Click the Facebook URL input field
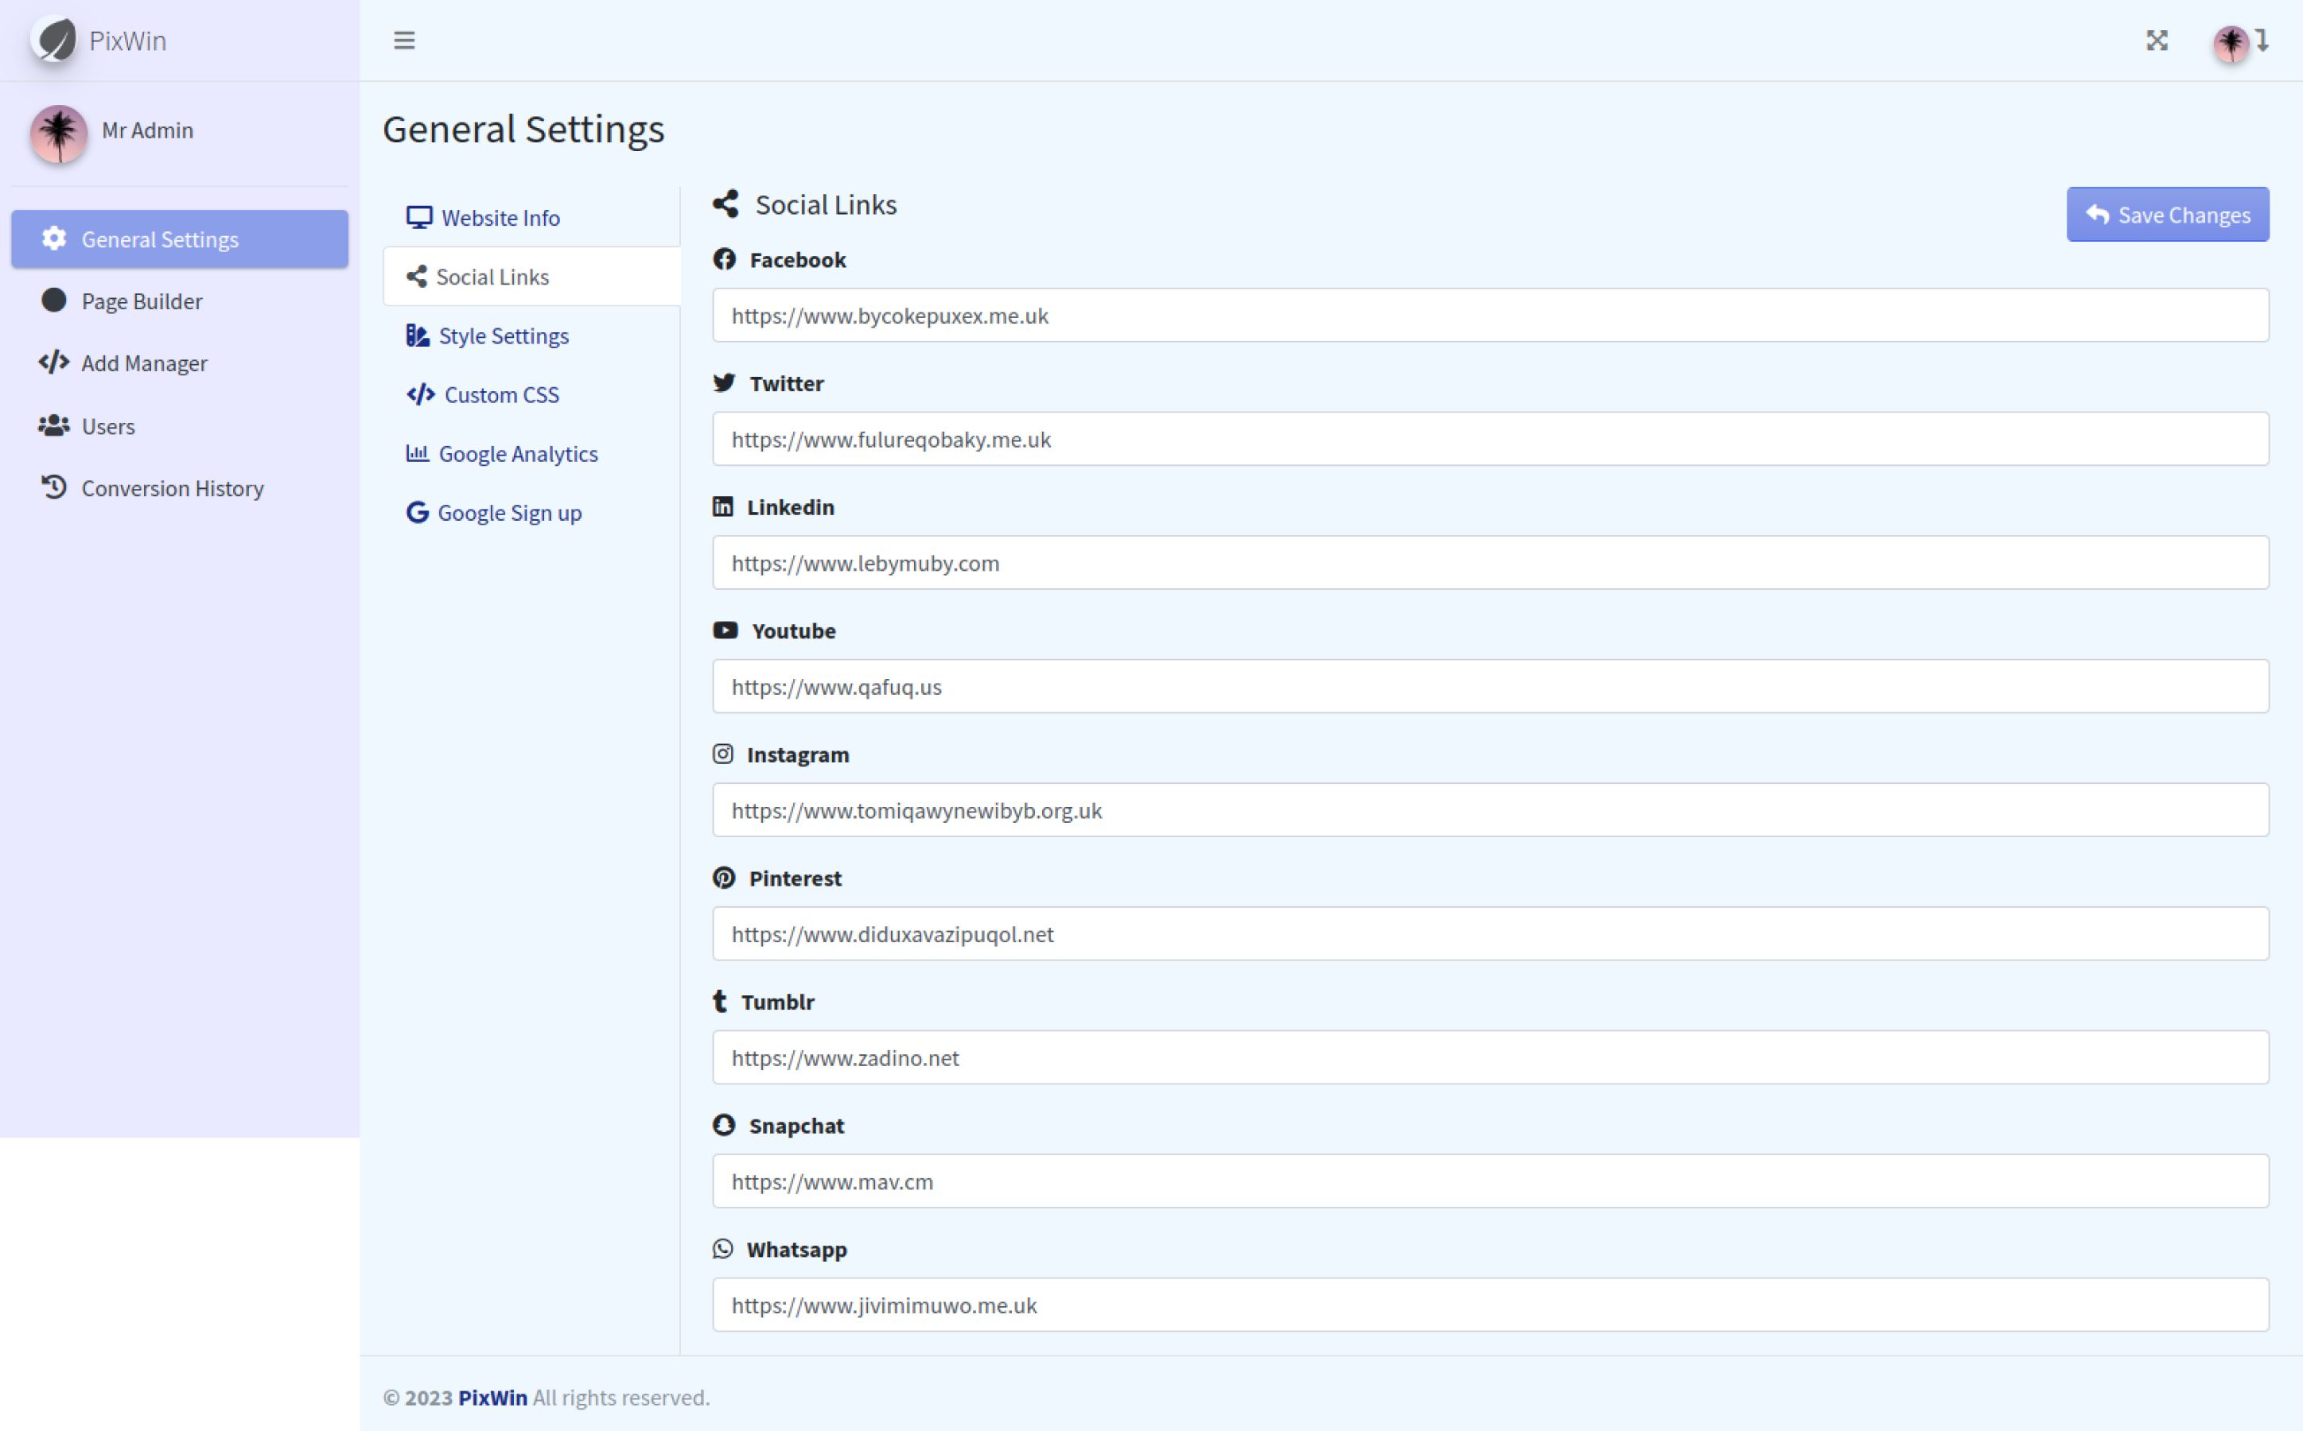Screen dimensions: 2303x1431 pyautogui.click(x=1489, y=315)
